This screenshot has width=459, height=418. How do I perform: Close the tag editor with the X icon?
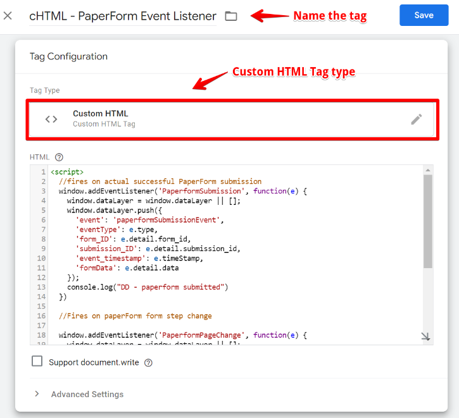(x=8, y=16)
